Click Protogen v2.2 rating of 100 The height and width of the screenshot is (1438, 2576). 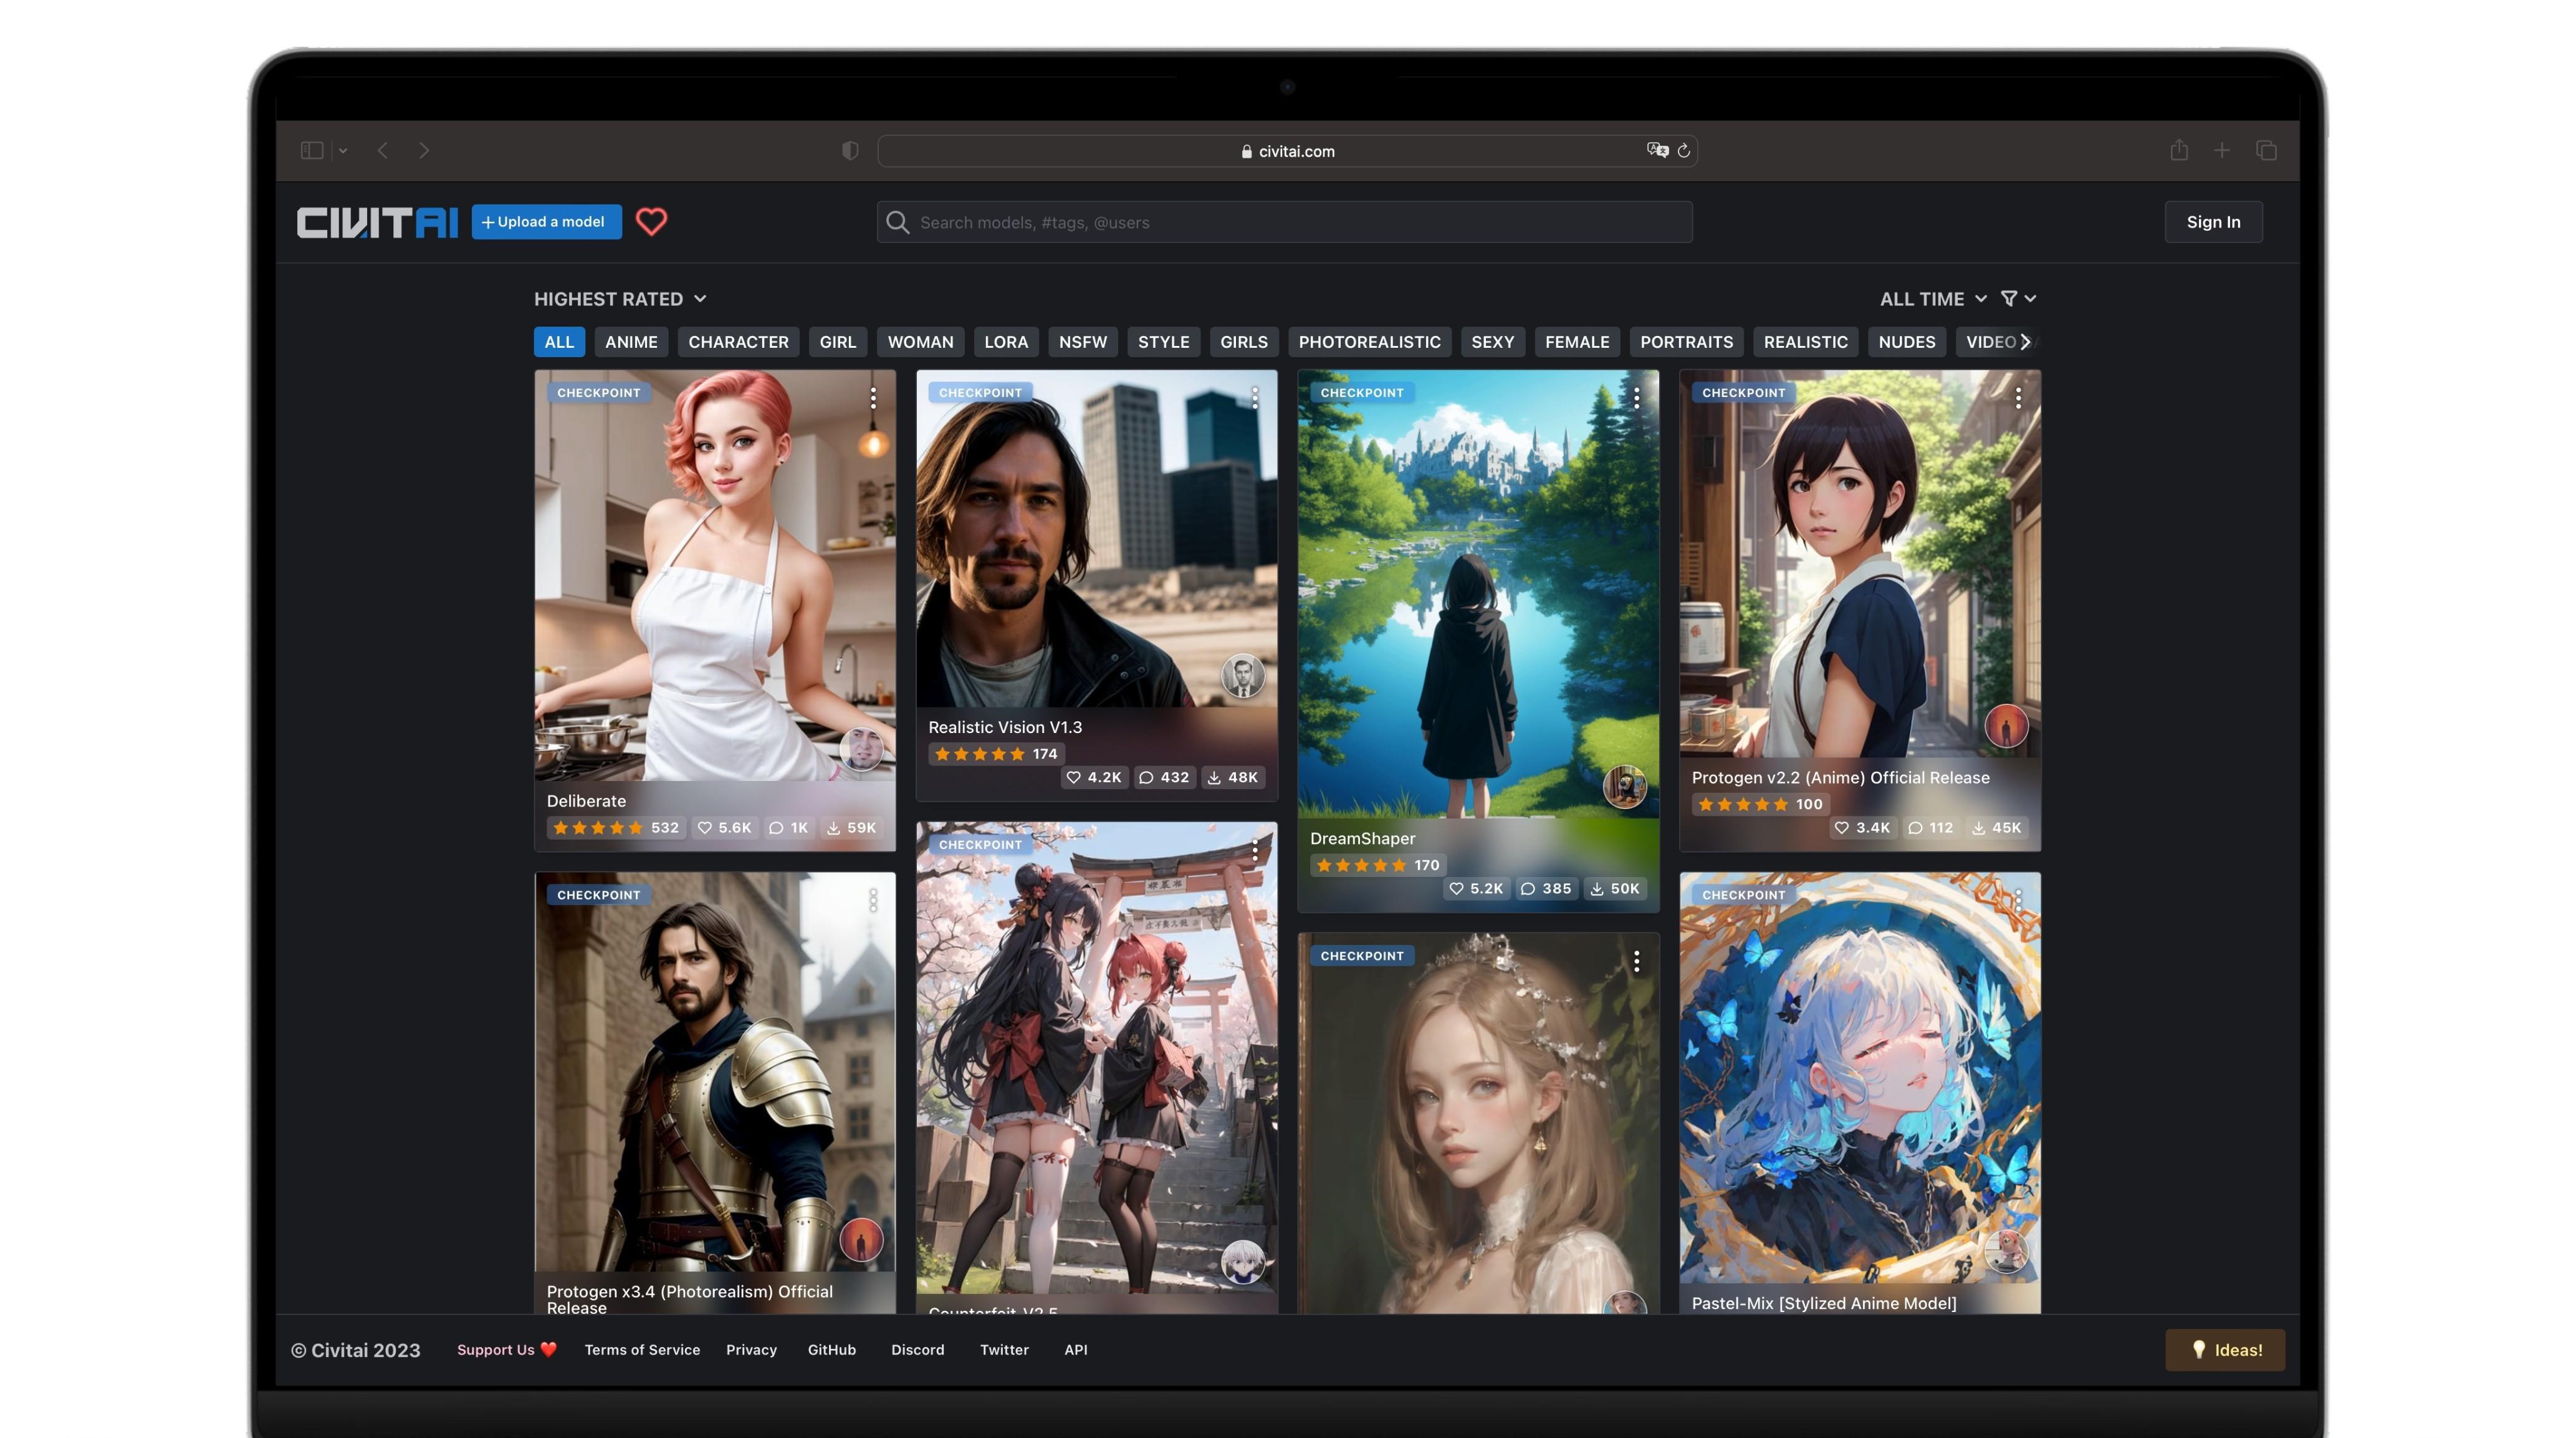click(x=1760, y=804)
